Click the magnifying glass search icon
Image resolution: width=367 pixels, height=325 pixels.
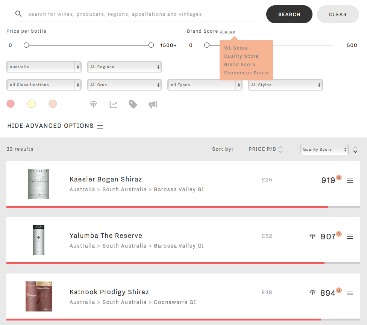18,14
